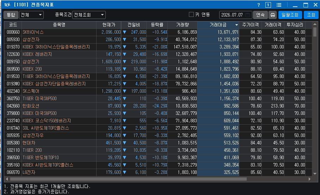This screenshot has height=195, width=320.
Task: Select the TIGER 반도체TOP10 stock name
Action: click(41, 157)
